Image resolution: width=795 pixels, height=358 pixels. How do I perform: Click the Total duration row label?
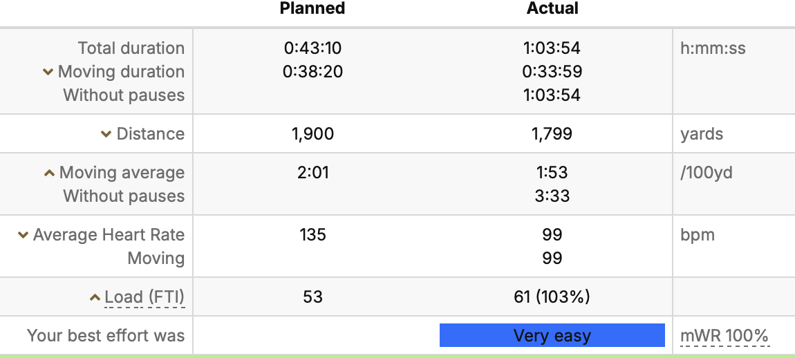coord(131,48)
